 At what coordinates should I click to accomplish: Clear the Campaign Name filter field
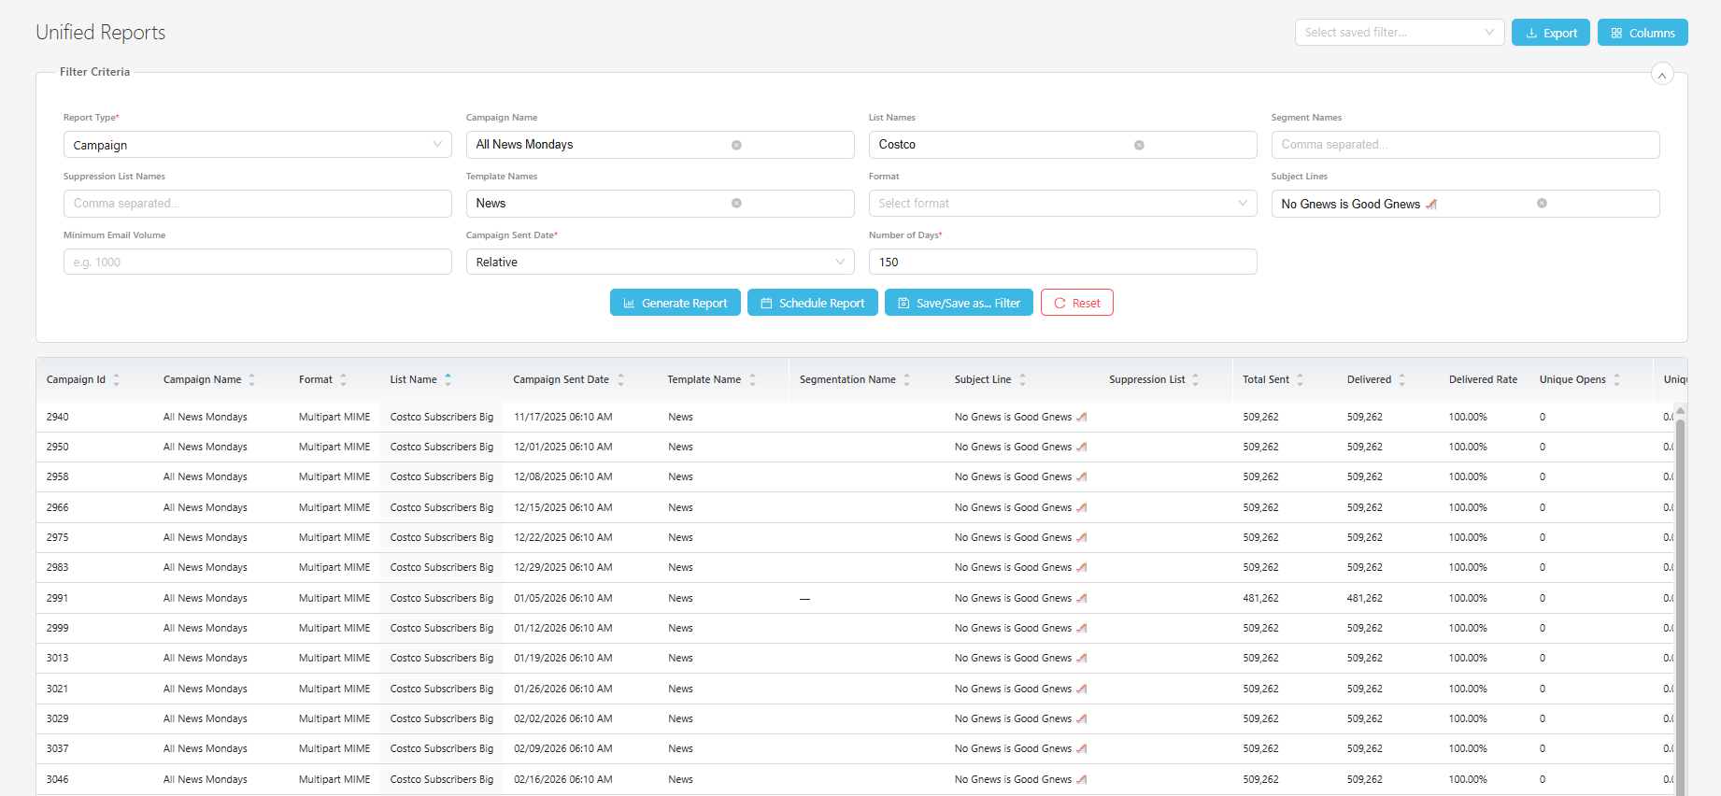(x=736, y=145)
